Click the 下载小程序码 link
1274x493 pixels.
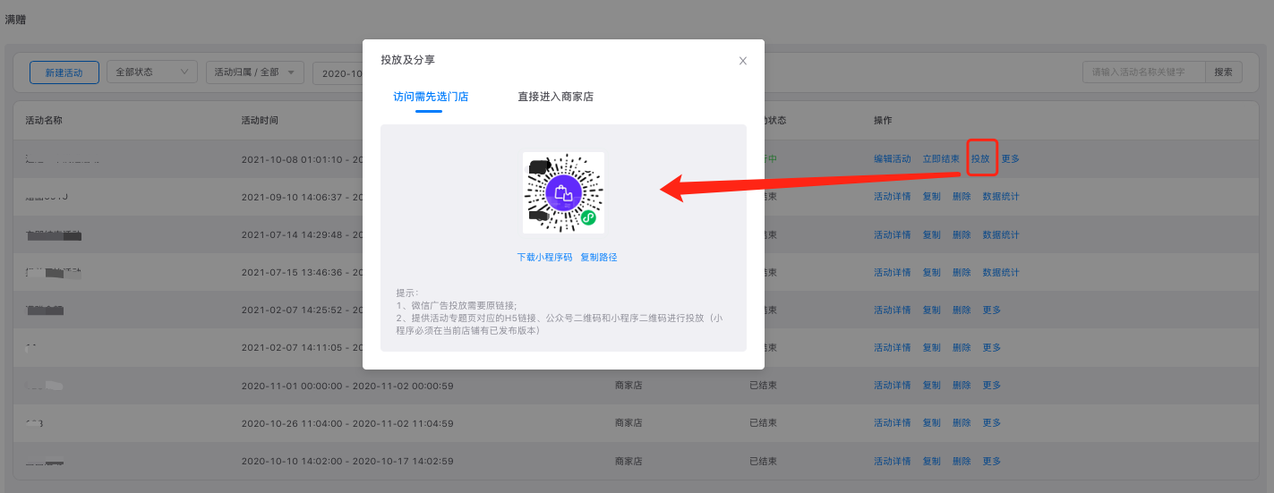pyautogui.click(x=544, y=257)
